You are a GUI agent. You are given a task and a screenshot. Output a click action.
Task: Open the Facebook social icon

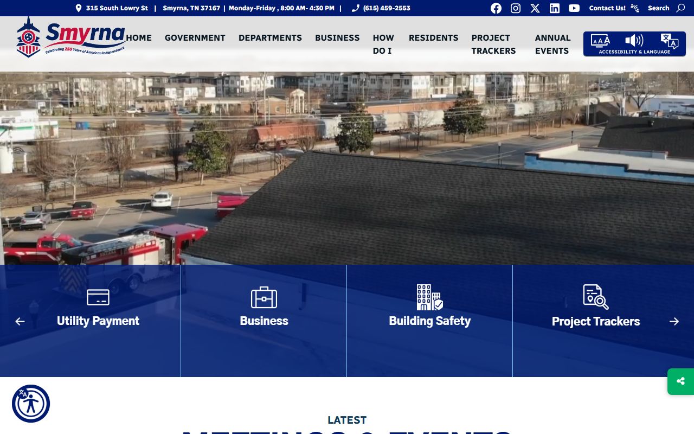click(496, 8)
